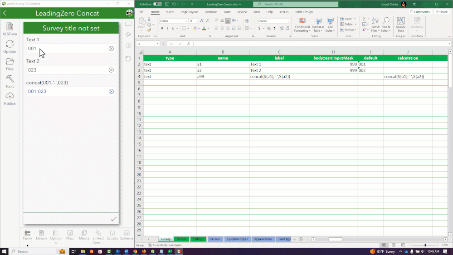Expand the Name Box dropdown
The height and width of the screenshot is (255, 453).
click(157, 44)
